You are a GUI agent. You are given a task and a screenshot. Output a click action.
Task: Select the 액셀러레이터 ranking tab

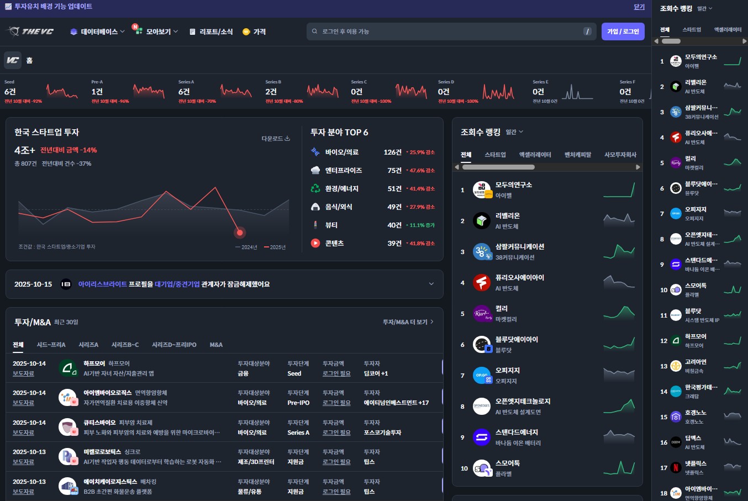535,155
